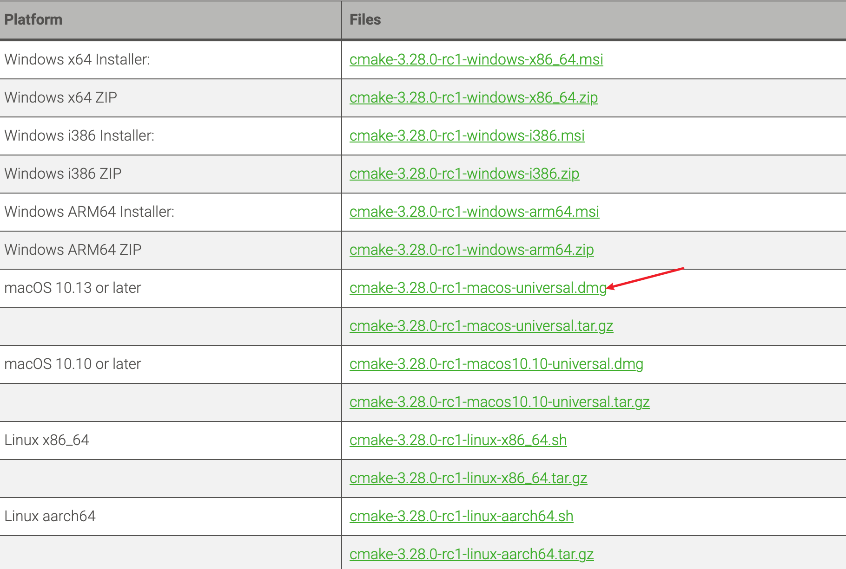Image resolution: width=846 pixels, height=569 pixels.
Task: Open the cmake-3.28.0-rc1-windows-x86_64.zip link
Action: [x=473, y=97]
